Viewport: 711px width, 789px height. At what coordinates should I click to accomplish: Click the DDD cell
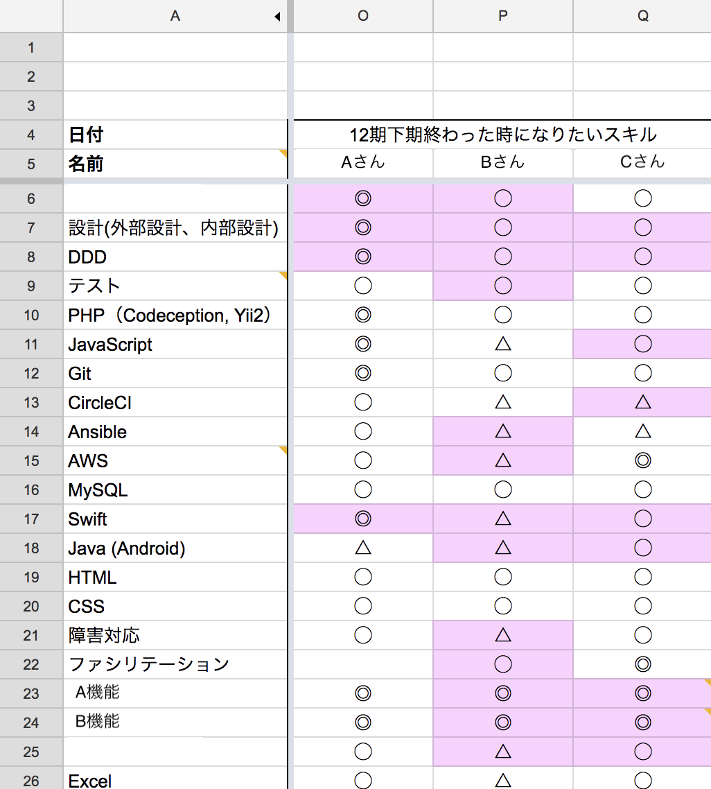(175, 257)
